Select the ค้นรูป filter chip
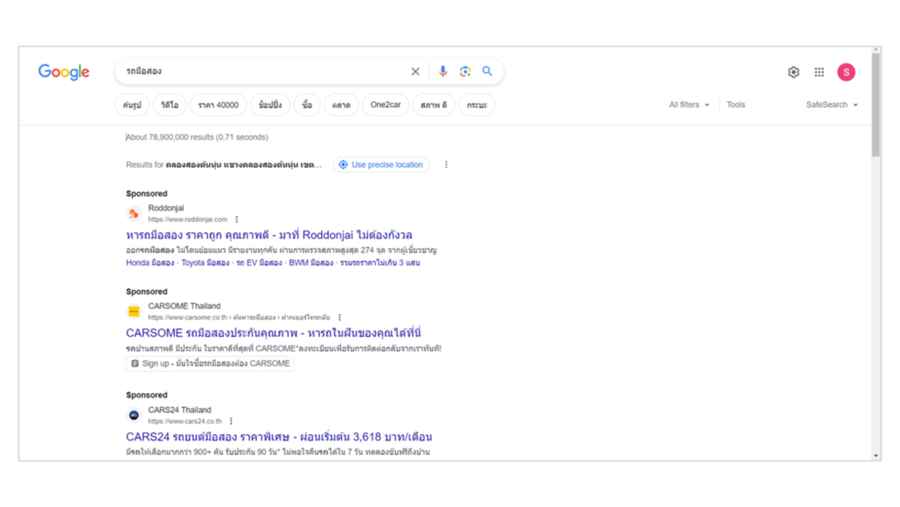Screen dimensions: 900x507 tap(132, 105)
